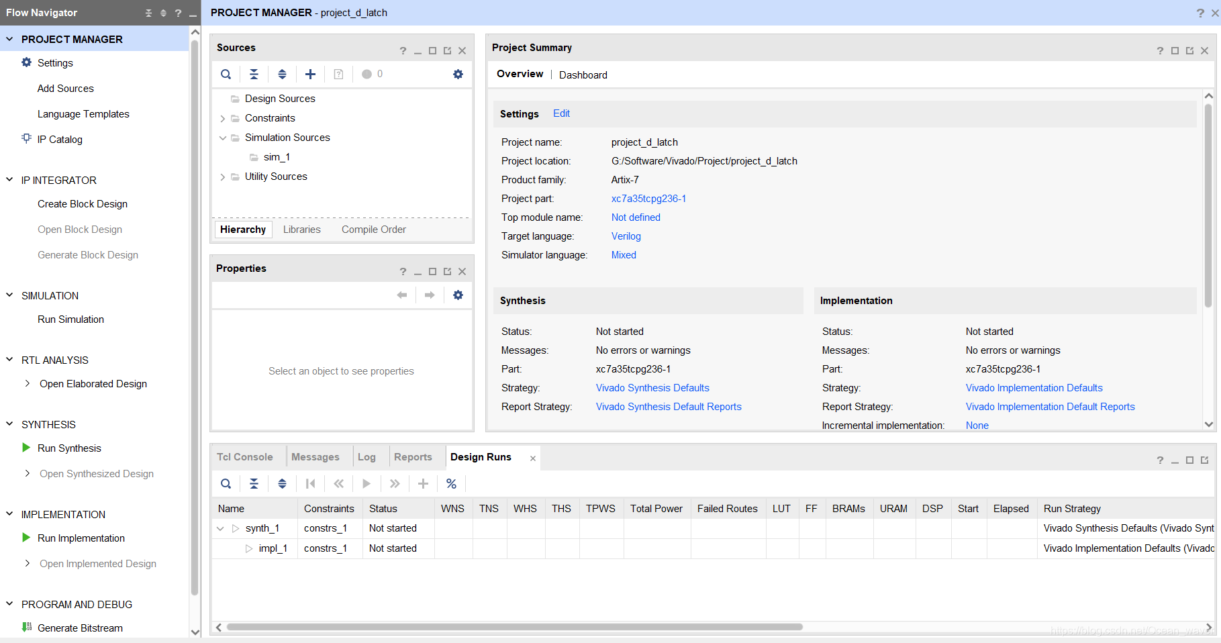
Task: Click Create Block Design
Action: coord(83,204)
